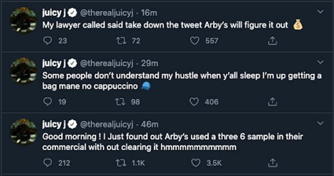This screenshot has width=334, height=176.
Task: Expand options chevron on the 29m tweet
Action: click(x=320, y=62)
